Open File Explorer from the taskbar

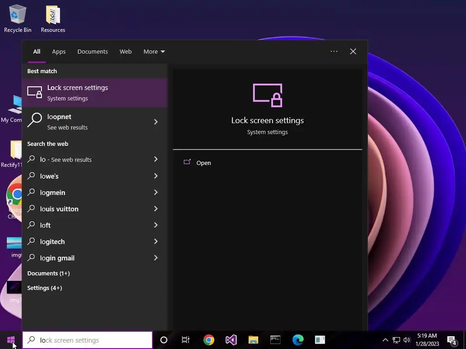[253, 340]
